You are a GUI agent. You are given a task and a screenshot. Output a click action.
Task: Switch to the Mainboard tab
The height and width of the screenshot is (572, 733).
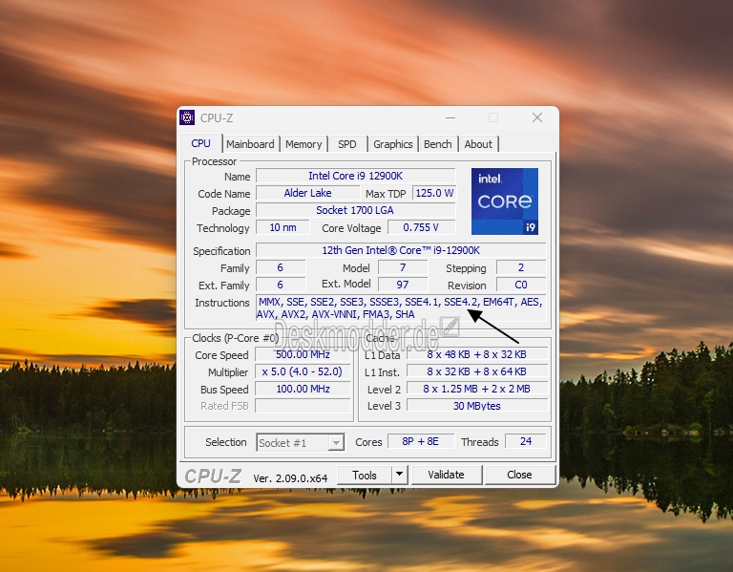click(x=251, y=144)
